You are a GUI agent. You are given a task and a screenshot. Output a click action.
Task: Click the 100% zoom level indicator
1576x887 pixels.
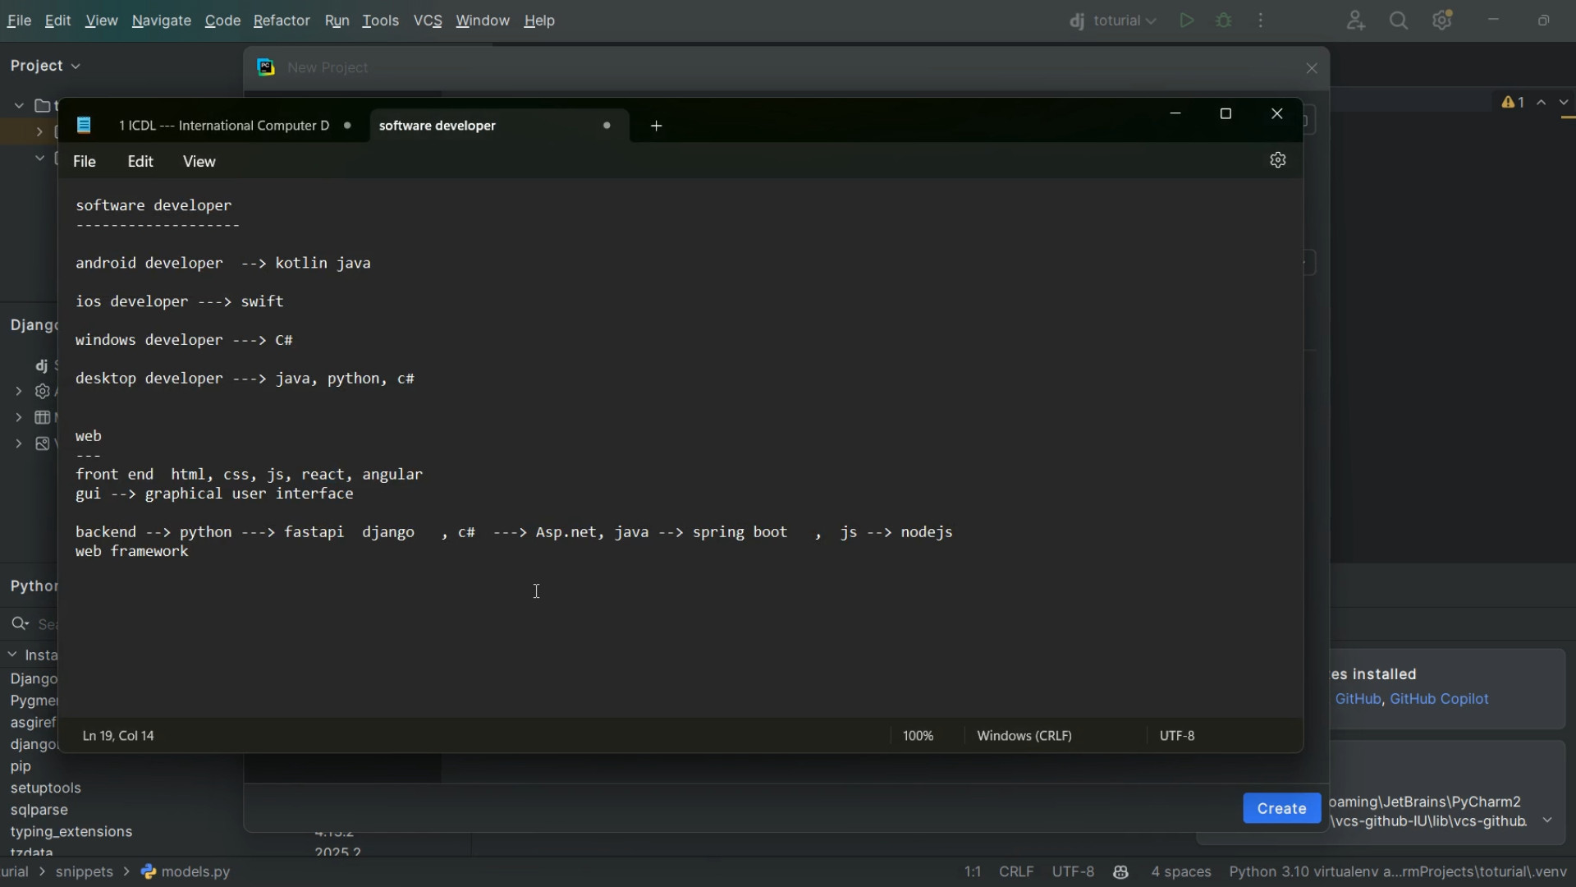tap(918, 736)
